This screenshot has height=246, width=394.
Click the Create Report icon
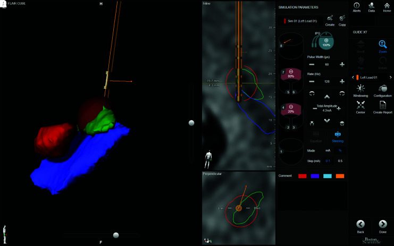point(382,106)
